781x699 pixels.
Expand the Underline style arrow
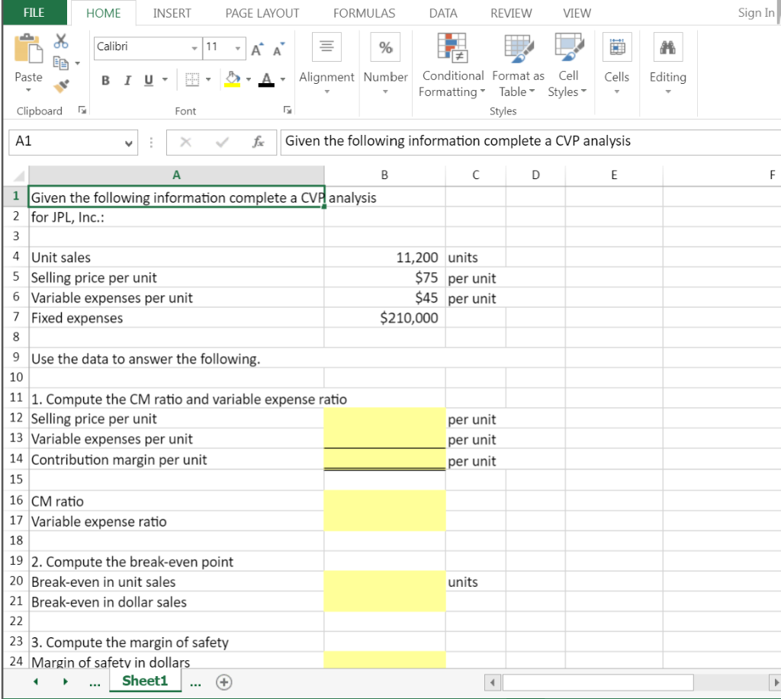[165, 79]
